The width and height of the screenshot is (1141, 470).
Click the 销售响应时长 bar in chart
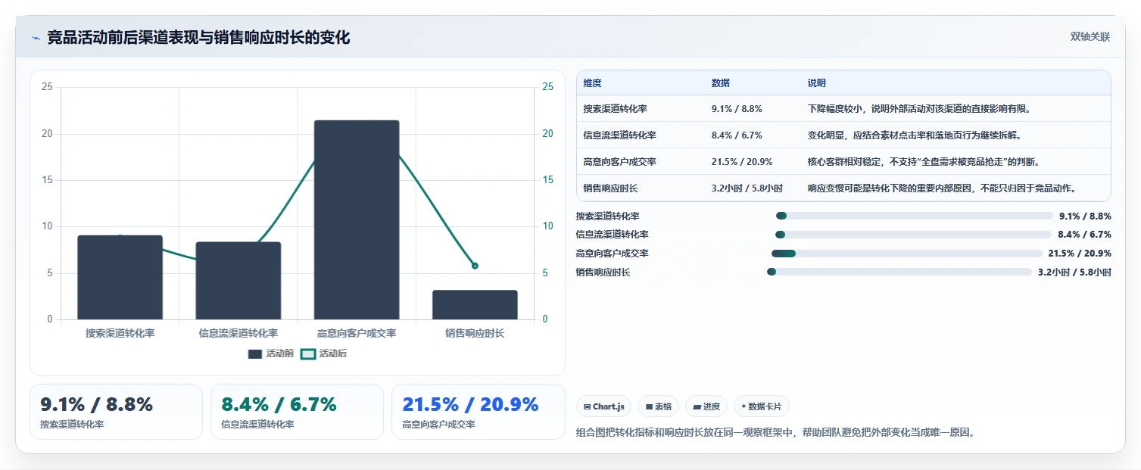coord(475,305)
